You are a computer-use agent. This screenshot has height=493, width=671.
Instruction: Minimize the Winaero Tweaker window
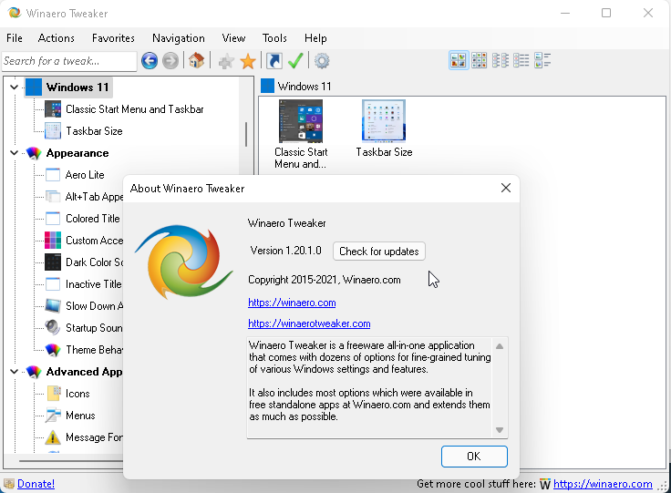click(x=565, y=13)
